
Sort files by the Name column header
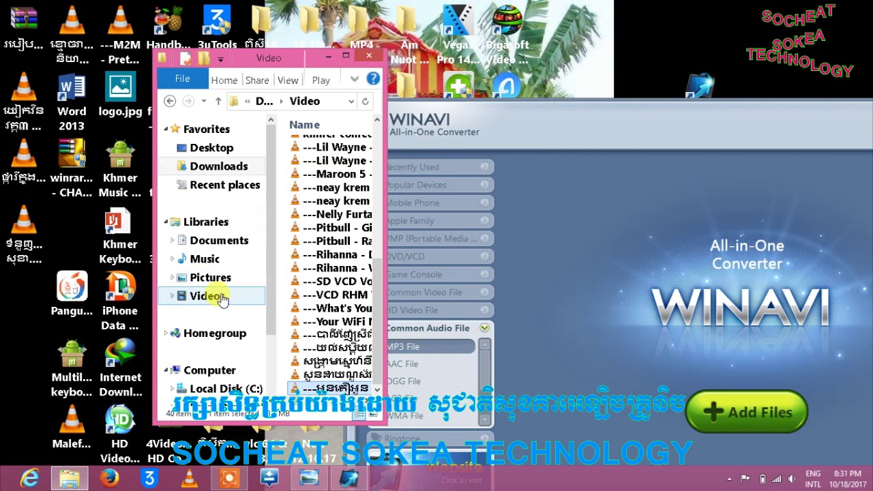click(x=304, y=125)
